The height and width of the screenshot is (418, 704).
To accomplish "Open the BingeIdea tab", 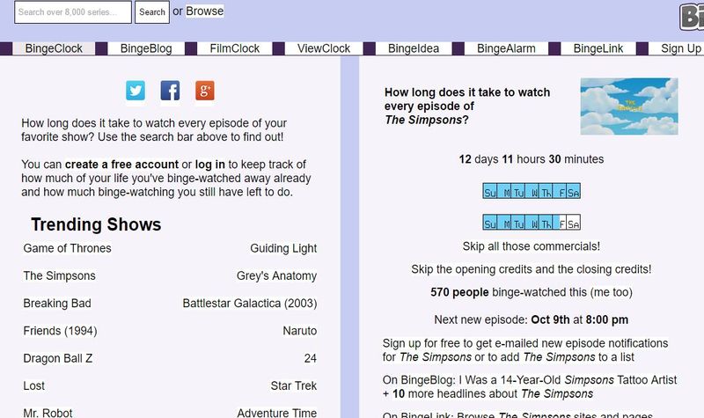I will 414,48.
